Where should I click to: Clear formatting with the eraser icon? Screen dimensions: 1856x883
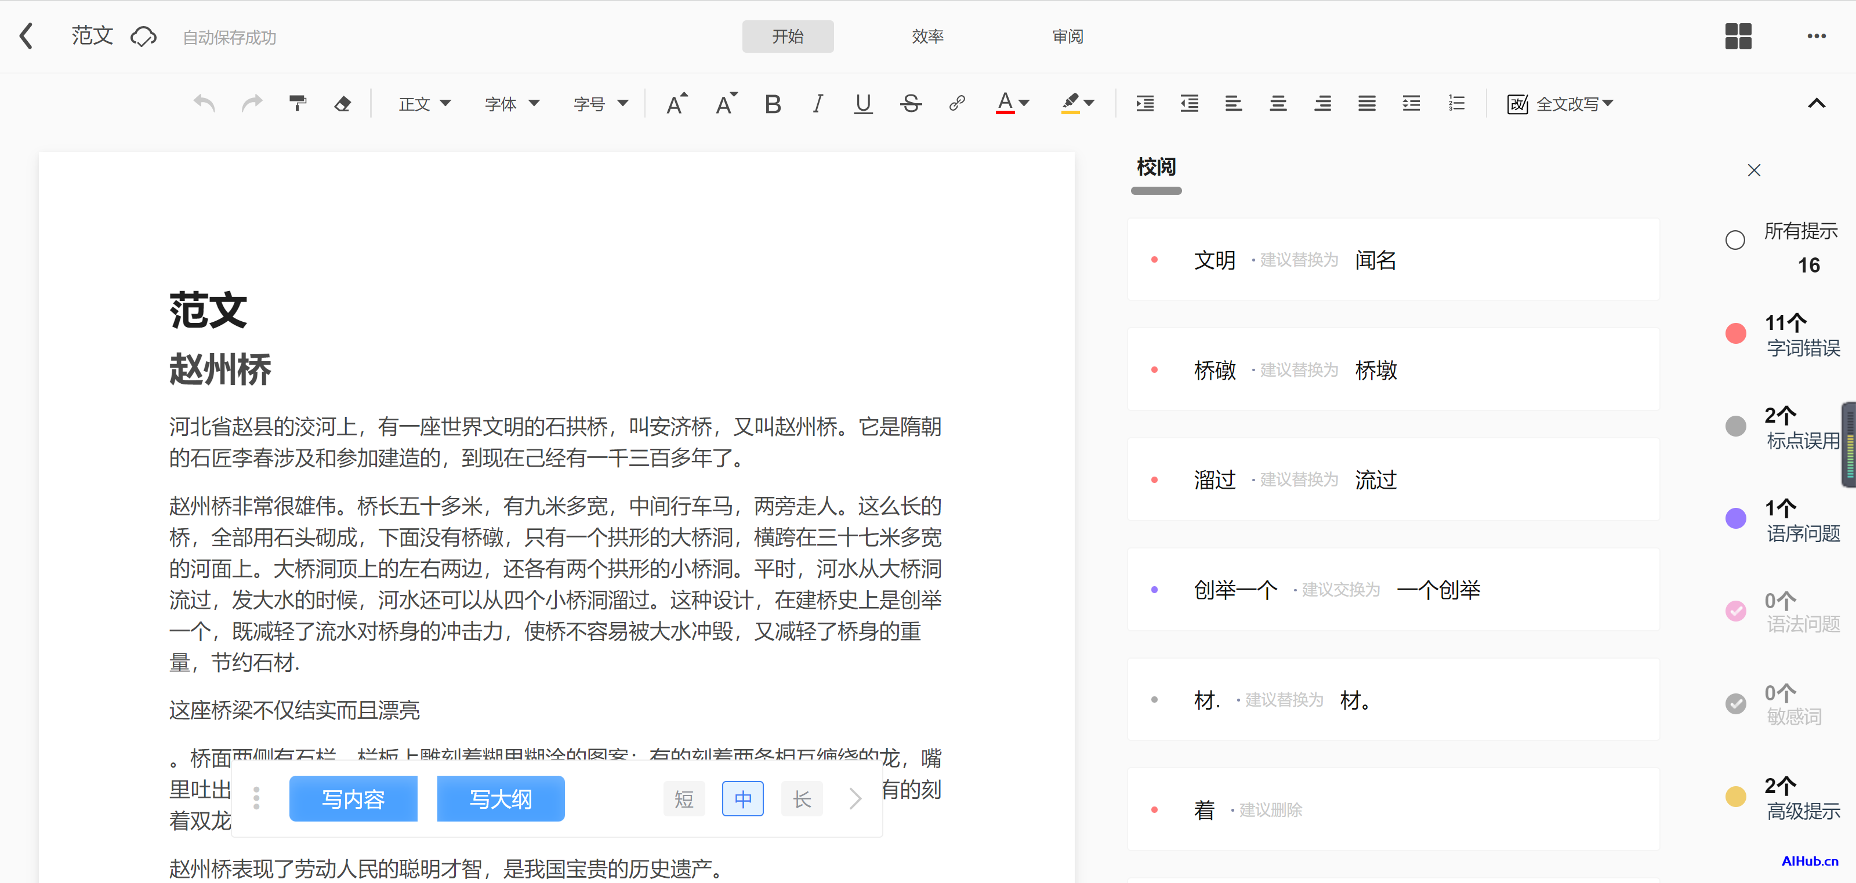(343, 103)
